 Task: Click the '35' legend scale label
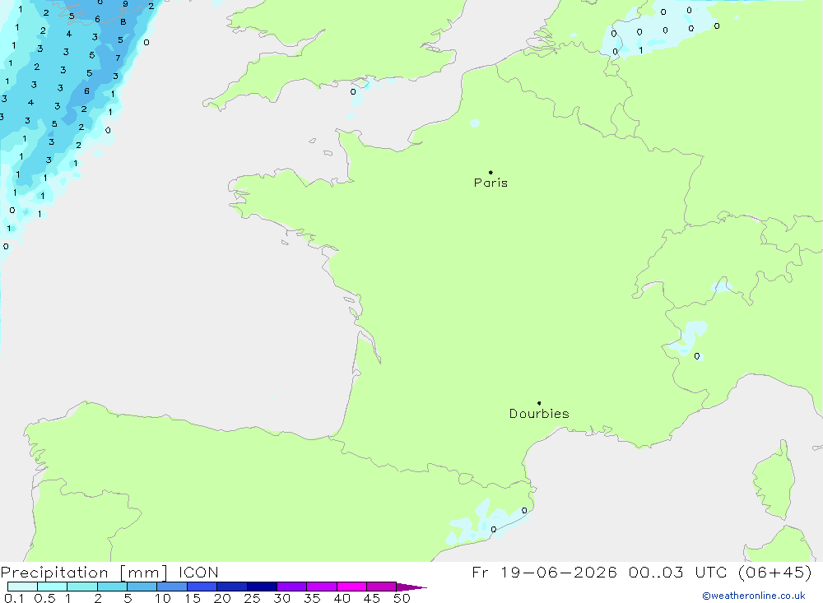coord(312,598)
